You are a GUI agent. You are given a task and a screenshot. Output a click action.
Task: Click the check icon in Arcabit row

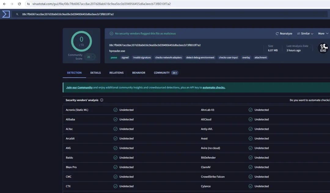point(115,139)
